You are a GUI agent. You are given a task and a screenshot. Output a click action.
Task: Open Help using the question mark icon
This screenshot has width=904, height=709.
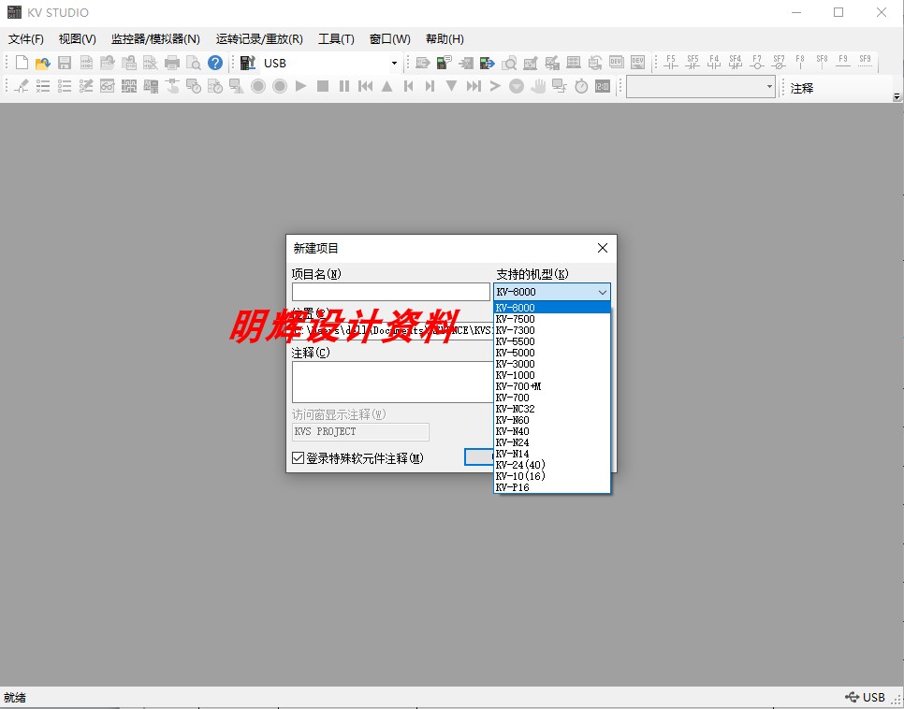214,63
